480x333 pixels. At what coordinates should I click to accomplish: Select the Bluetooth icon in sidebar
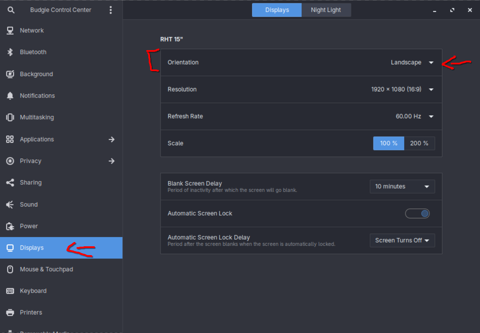(10, 52)
